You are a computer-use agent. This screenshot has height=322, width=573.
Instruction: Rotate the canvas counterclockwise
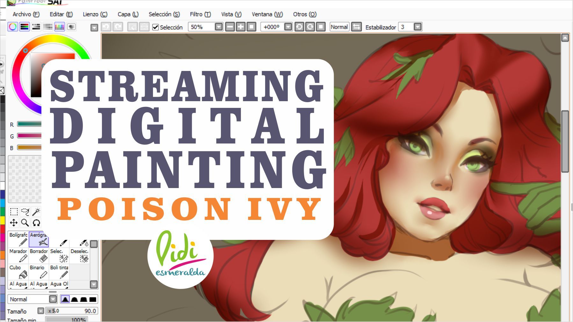tap(299, 27)
